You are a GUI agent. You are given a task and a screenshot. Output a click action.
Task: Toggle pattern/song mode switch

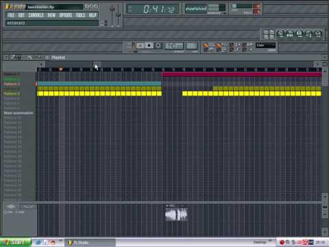[133, 46]
